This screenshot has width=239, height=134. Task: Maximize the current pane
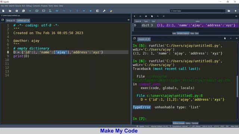click(97, 11)
